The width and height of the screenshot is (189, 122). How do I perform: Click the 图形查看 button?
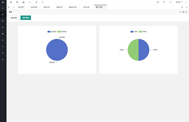coord(26,18)
